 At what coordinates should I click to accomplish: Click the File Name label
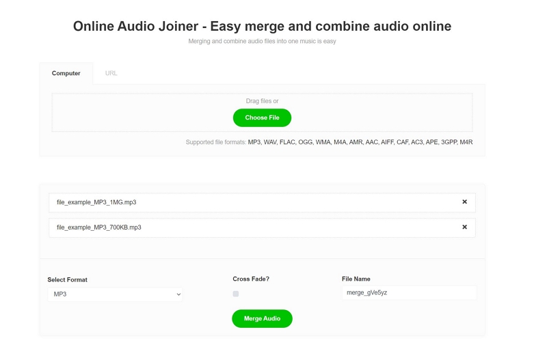pyautogui.click(x=356, y=279)
